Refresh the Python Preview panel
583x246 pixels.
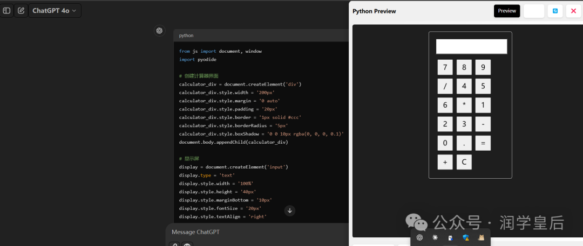[x=555, y=11]
